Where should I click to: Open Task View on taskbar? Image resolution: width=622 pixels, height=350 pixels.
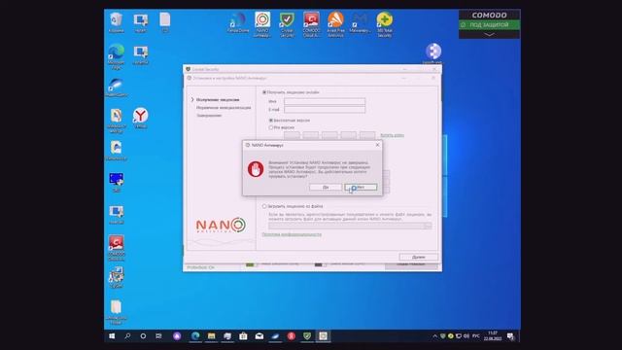point(158,336)
